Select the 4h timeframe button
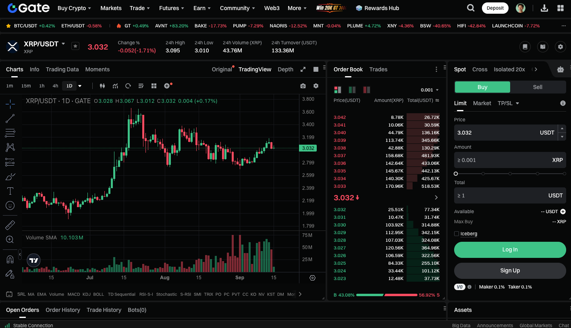The width and height of the screenshot is (571, 328). pos(55,86)
